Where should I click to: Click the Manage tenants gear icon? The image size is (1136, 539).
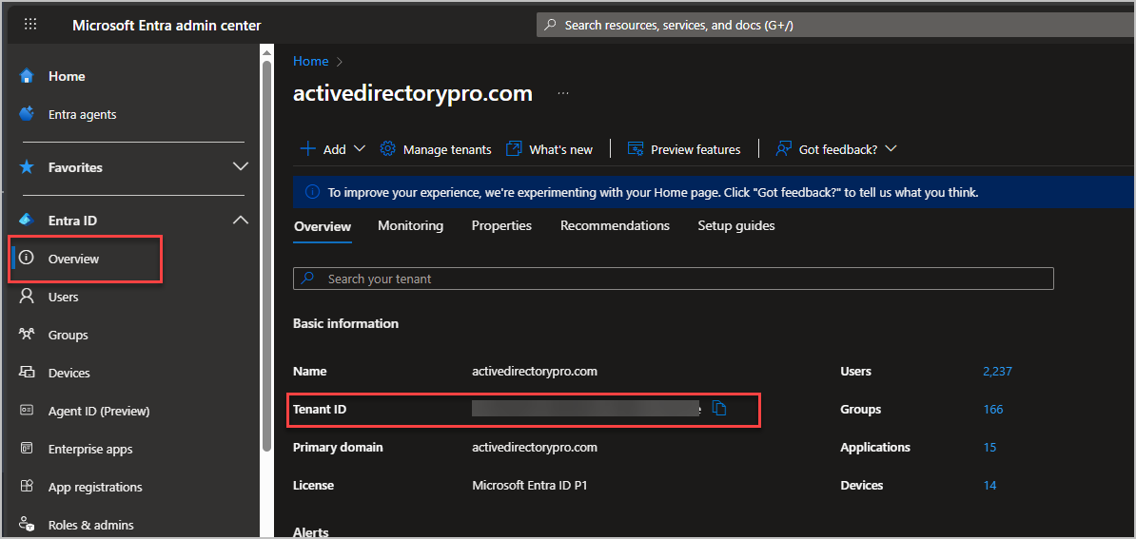pos(387,149)
